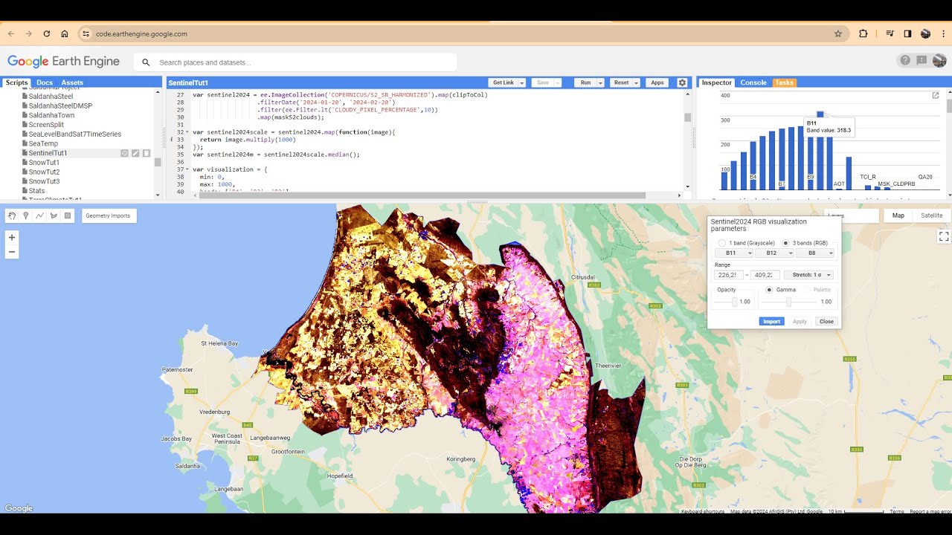
Task: Open the code editor settings gear
Action: (682, 82)
